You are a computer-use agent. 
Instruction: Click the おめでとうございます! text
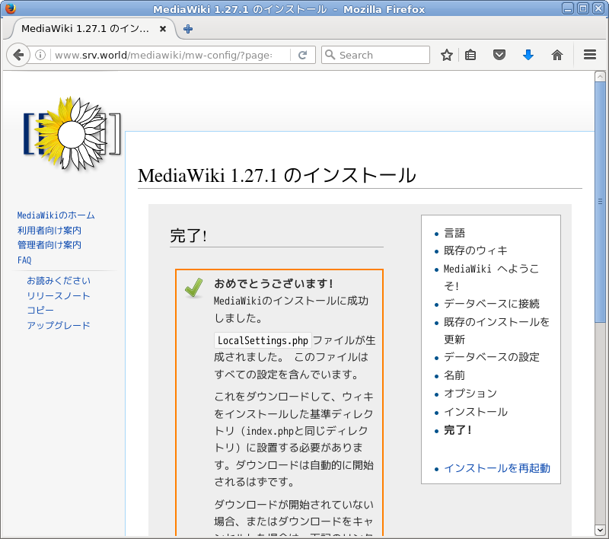274,283
